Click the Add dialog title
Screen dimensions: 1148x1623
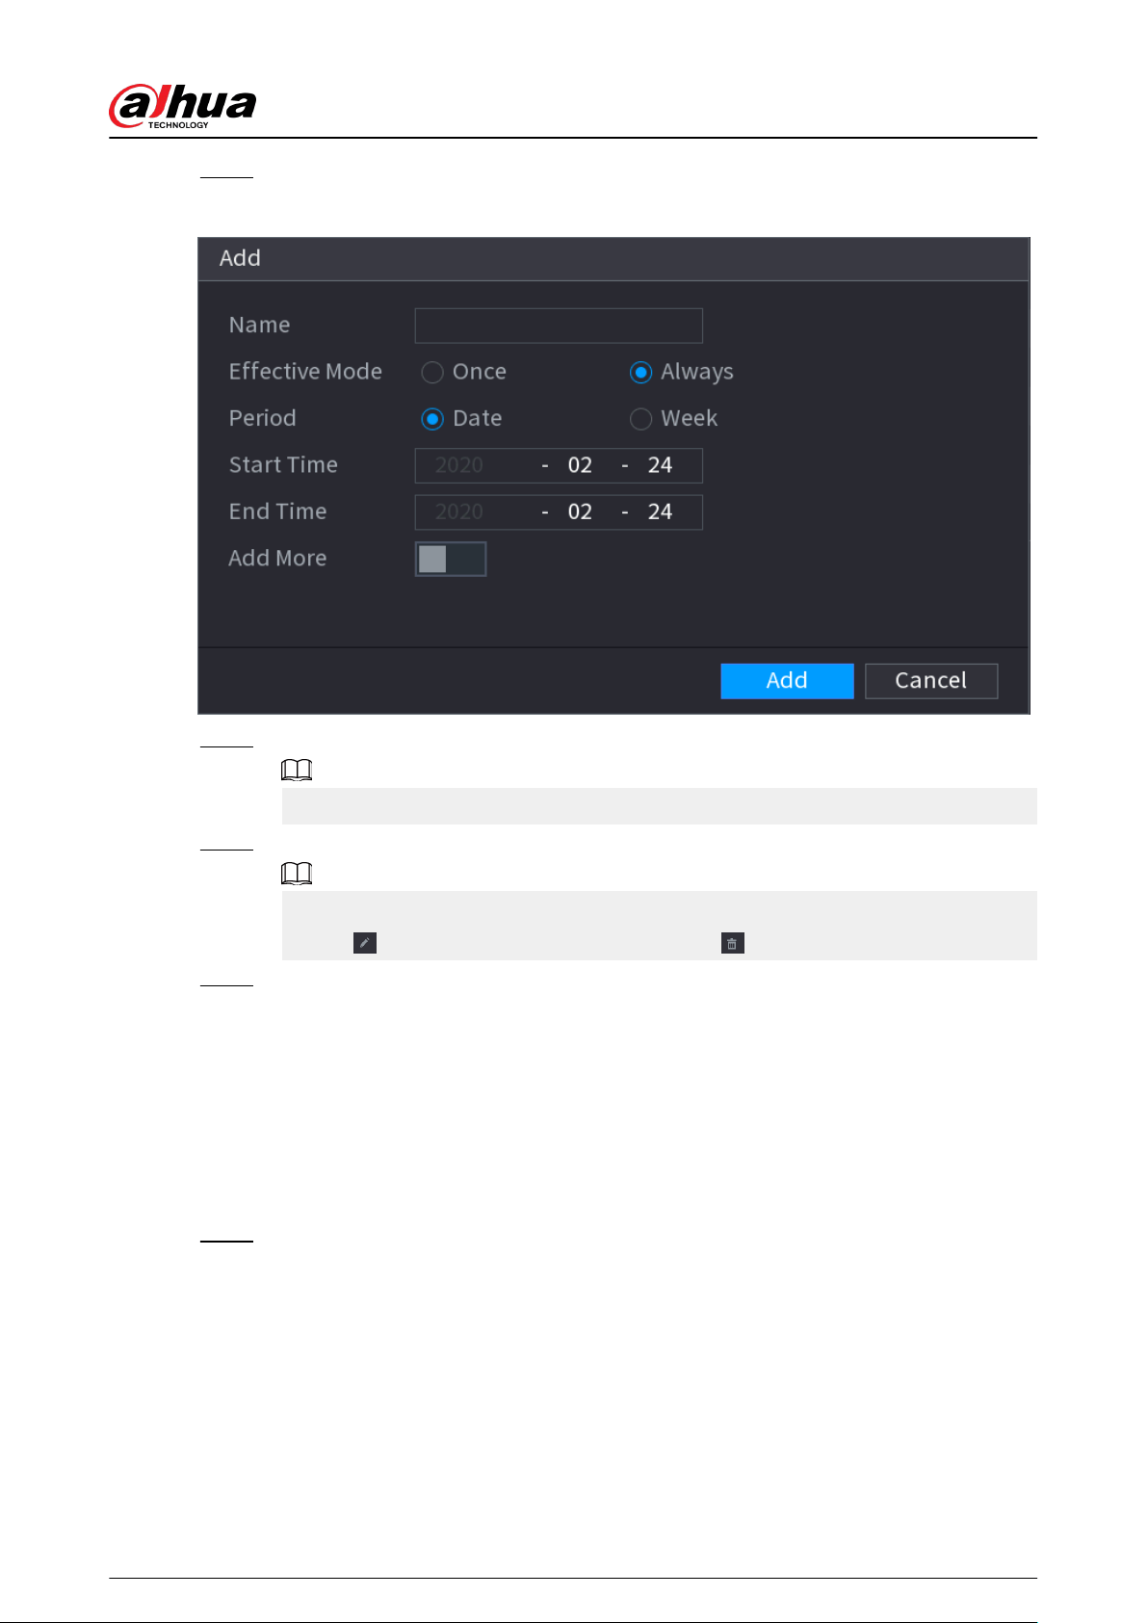240,258
